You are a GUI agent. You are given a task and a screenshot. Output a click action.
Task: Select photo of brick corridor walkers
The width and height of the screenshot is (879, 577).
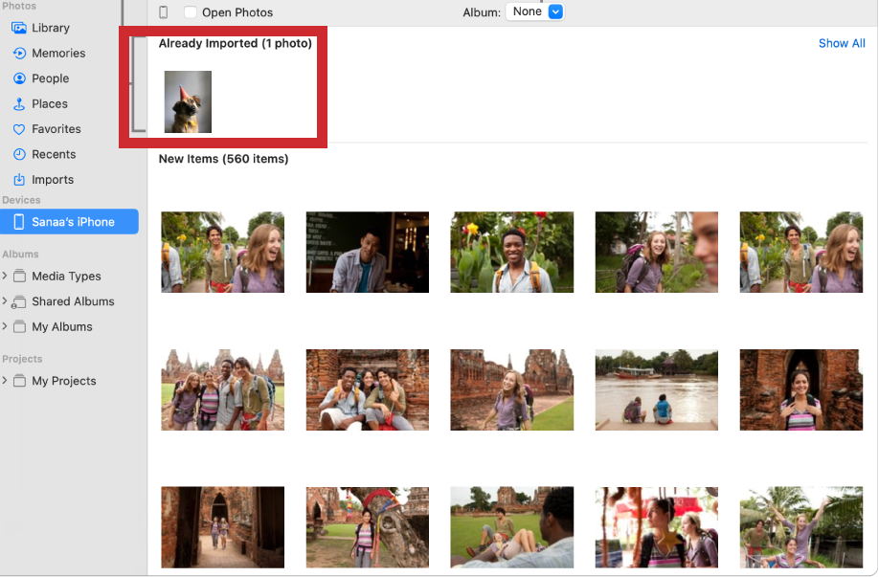(x=222, y=527)
